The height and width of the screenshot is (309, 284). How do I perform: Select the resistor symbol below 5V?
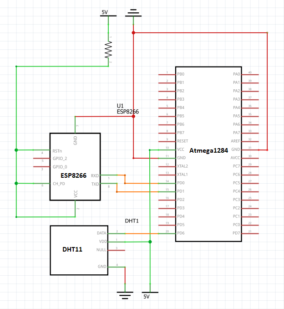pos(108,50)
